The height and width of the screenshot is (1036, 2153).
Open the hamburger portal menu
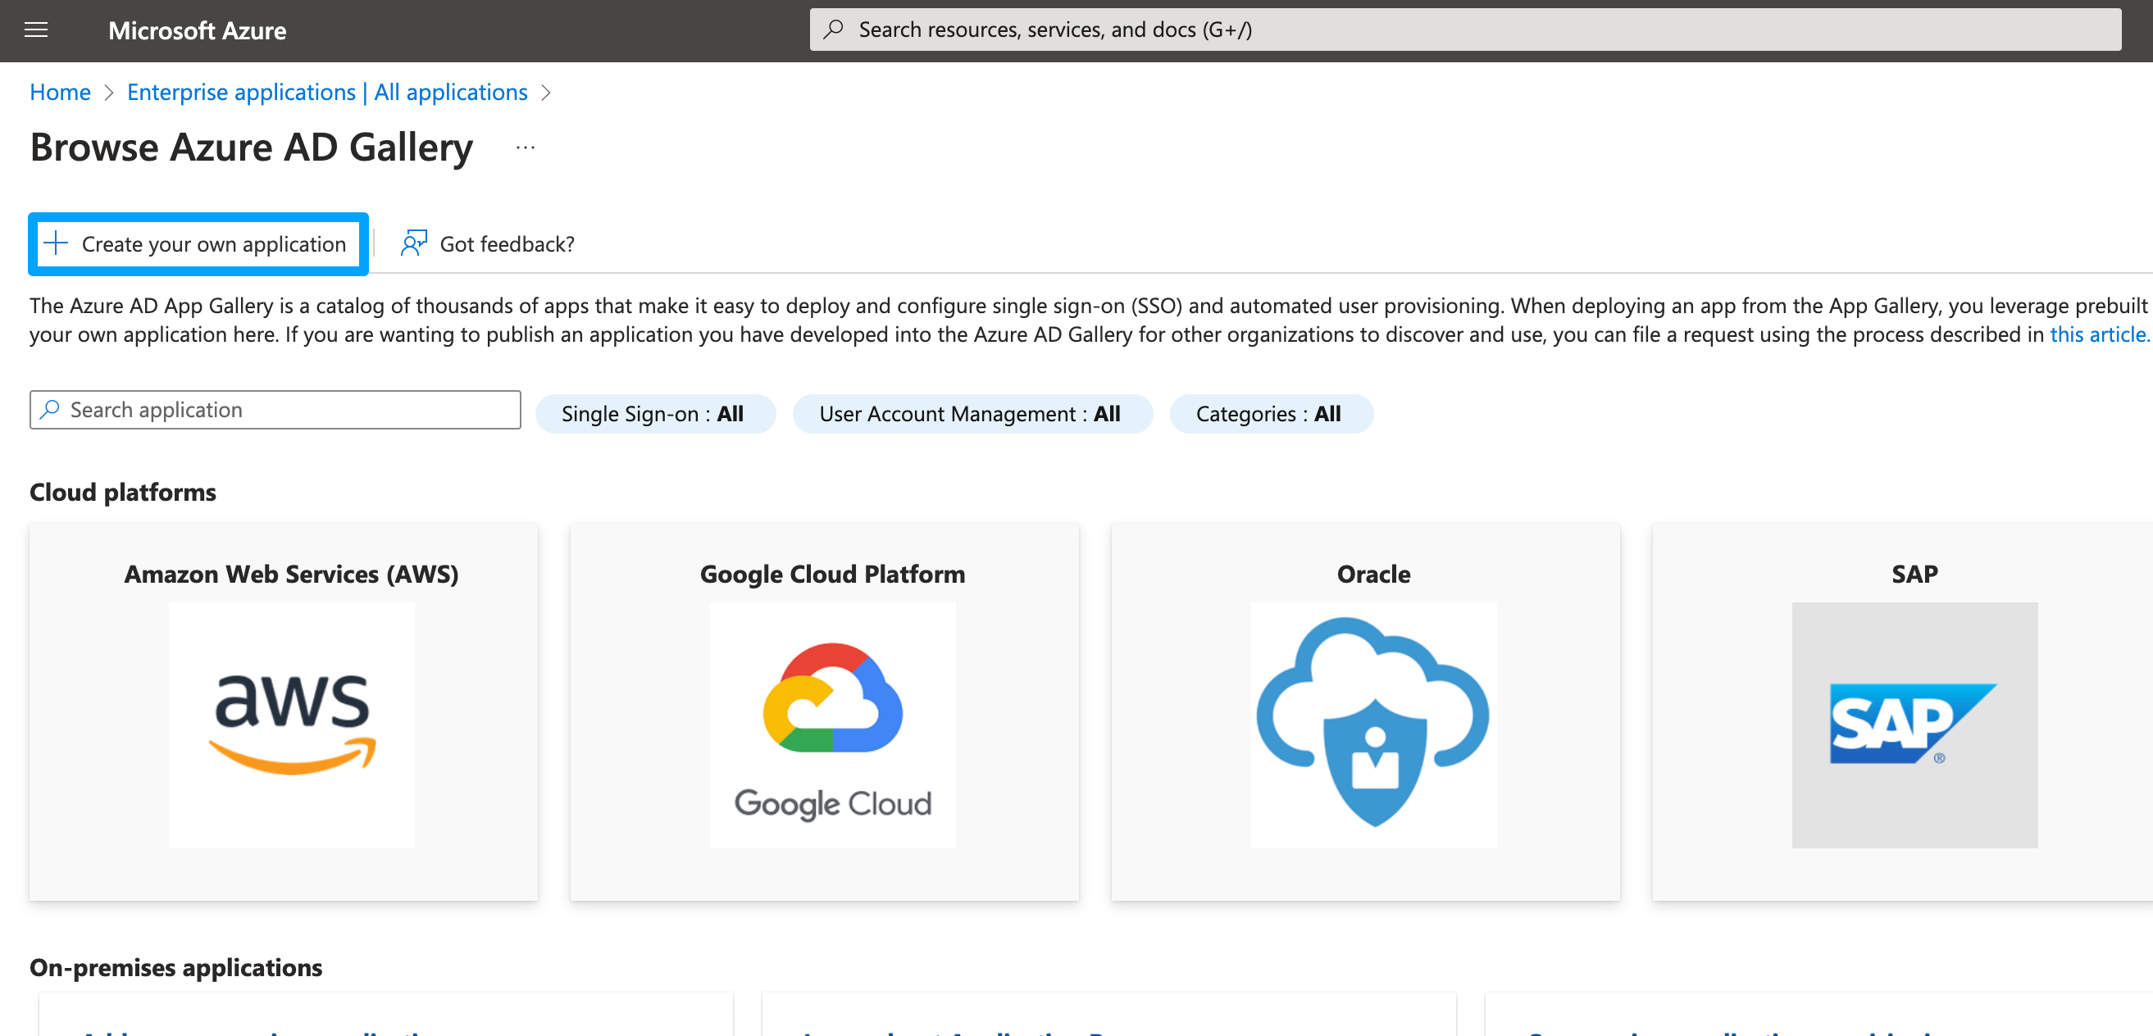tap(36, 30)
